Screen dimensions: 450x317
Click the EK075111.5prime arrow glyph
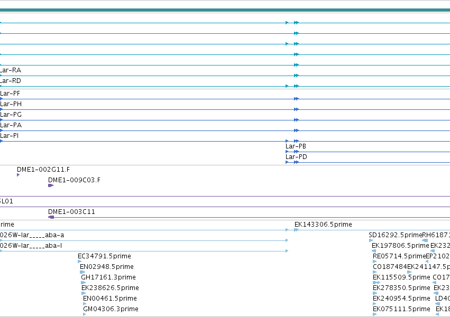[374, 314]
